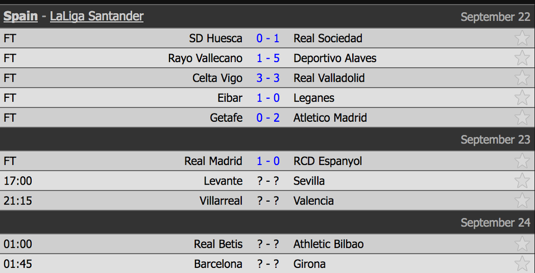
Task: Select the 0 - 2 Getafe score
Action: coord(268,118)
